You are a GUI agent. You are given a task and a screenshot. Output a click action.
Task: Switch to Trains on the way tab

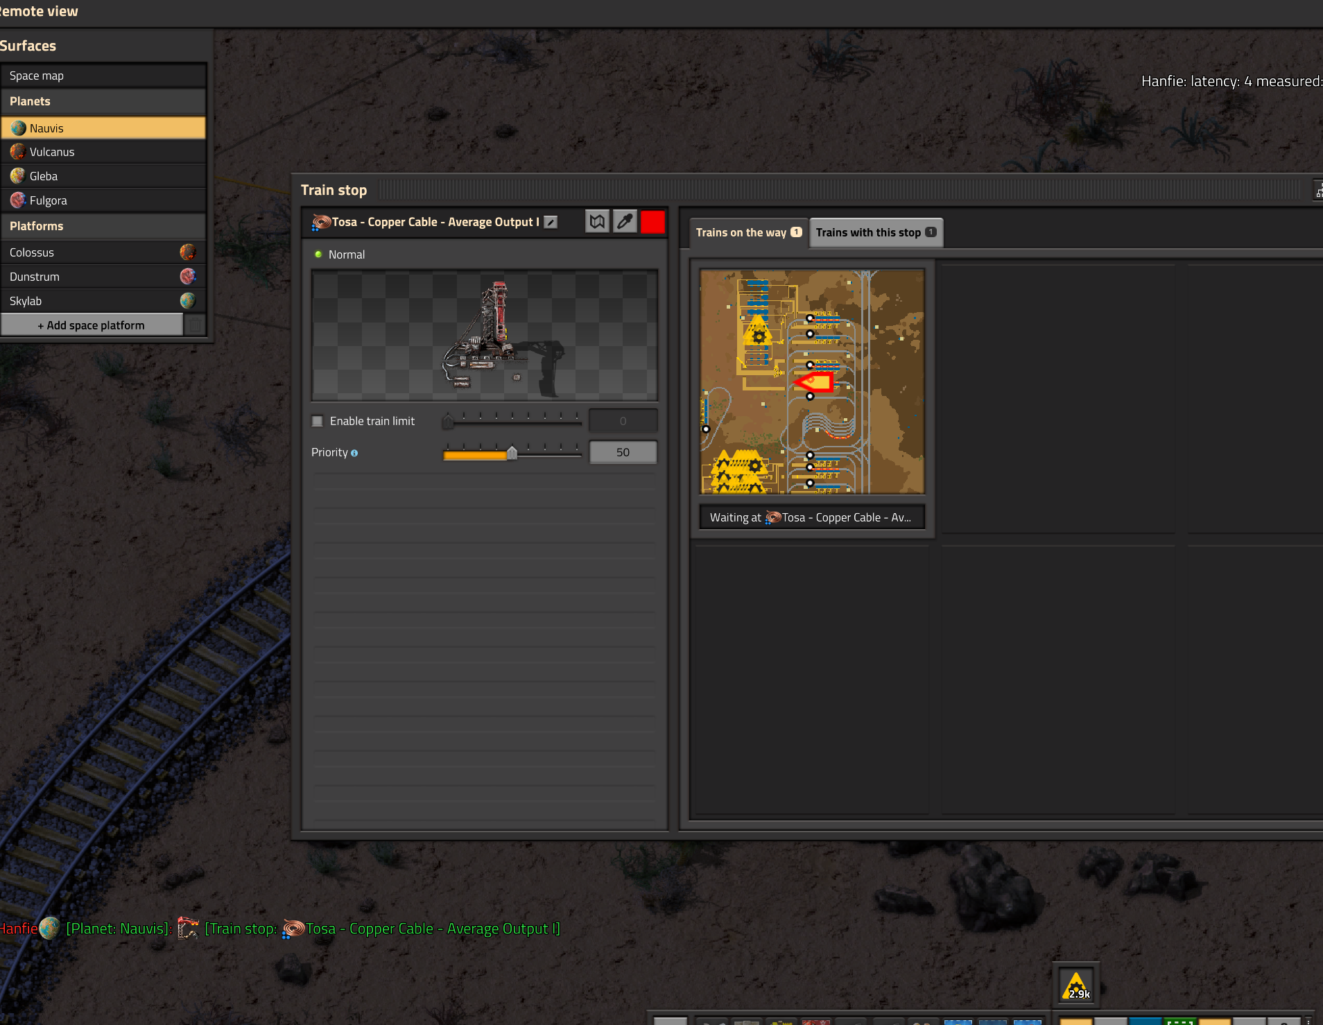point(749,232)
